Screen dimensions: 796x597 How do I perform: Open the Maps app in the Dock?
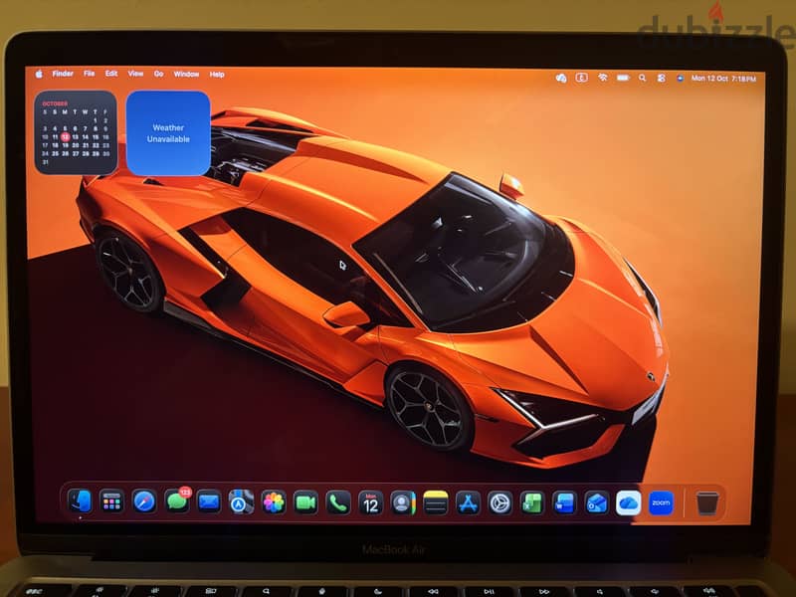click(241, 502)
